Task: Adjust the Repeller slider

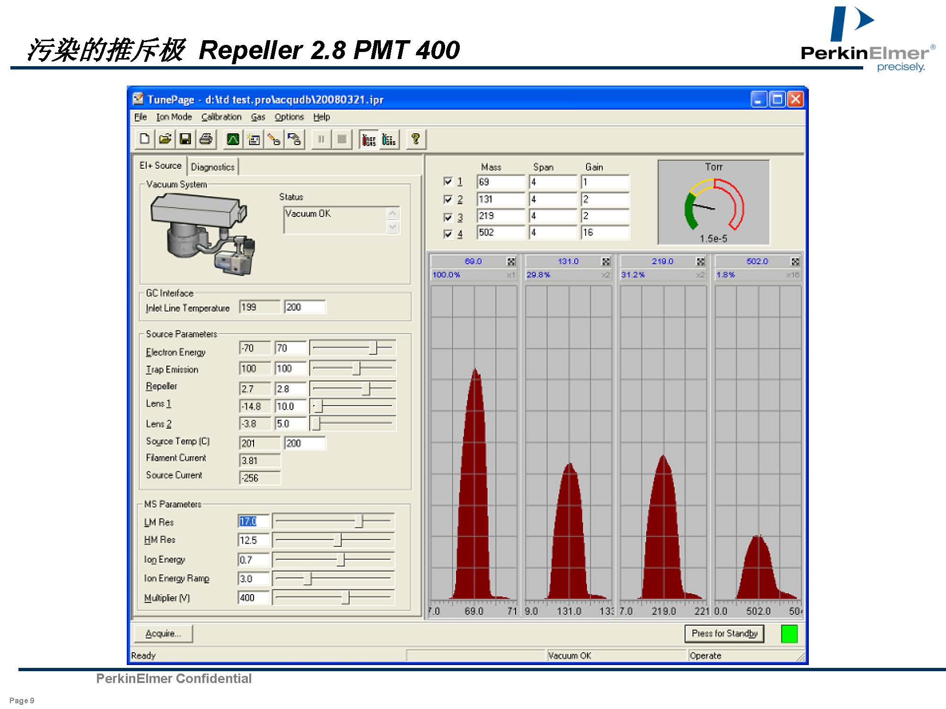Action: click(x=352, y=389)
